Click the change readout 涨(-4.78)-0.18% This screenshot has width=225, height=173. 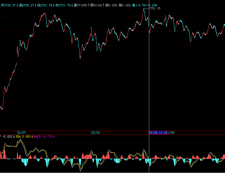[x=144, y=5]
